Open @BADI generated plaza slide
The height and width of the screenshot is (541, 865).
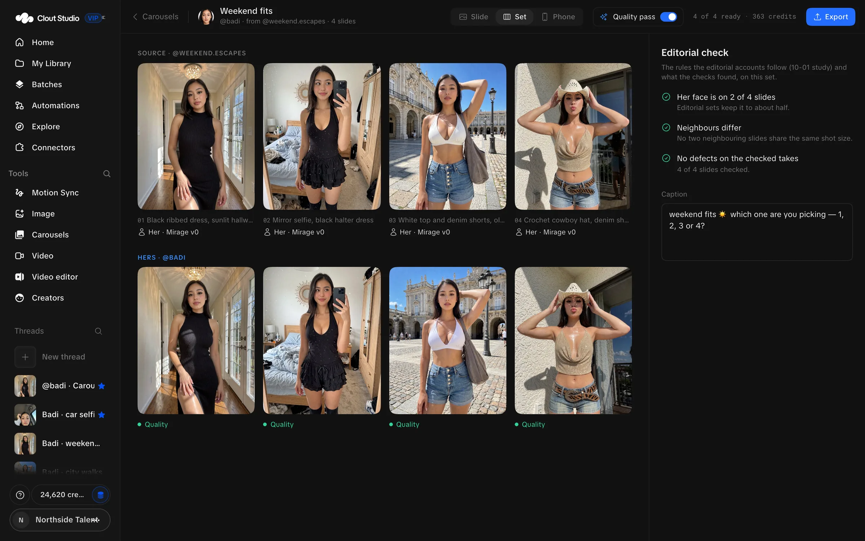pyautogui.click(x=448, y=340)
